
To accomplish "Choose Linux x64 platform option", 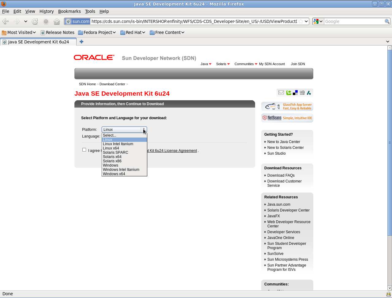I will click(x=124, y=148).
